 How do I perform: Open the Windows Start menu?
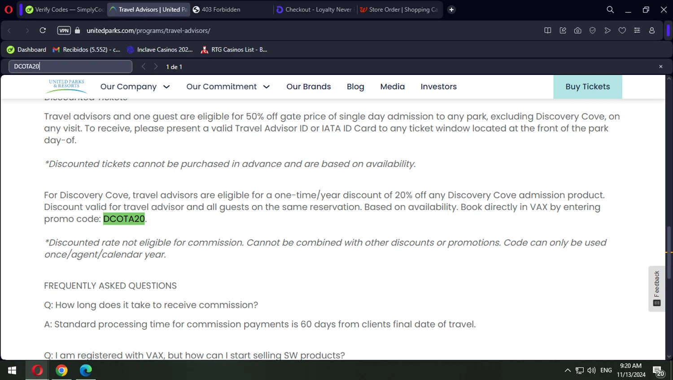12,370
